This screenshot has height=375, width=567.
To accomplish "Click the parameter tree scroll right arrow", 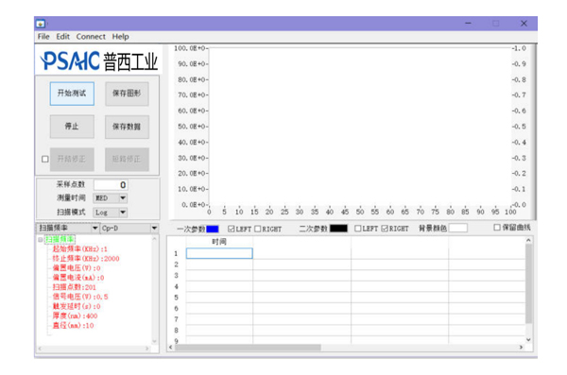I will [147, 349].
